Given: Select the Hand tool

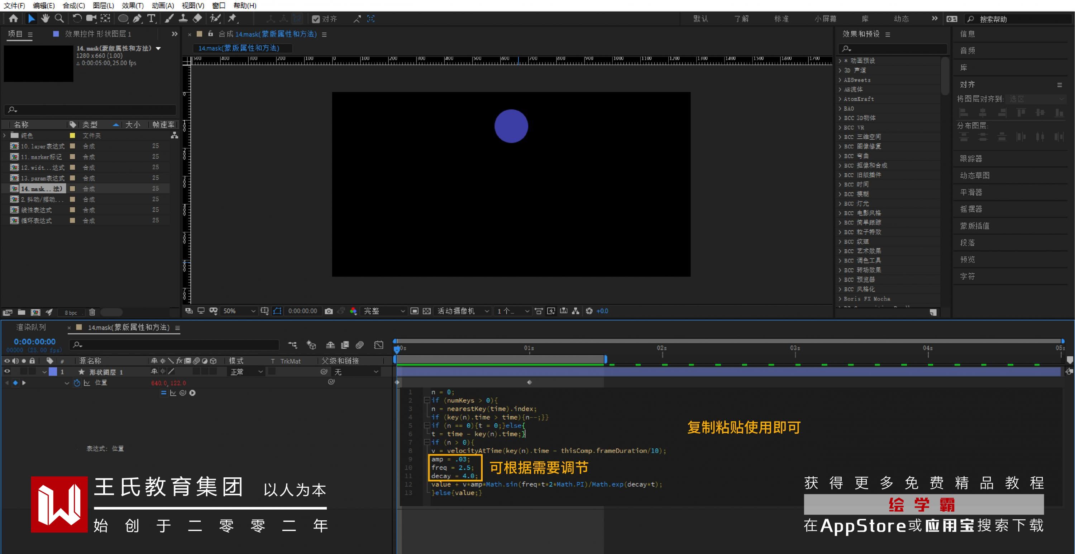Looking at the screenshot, I should 45,18.
